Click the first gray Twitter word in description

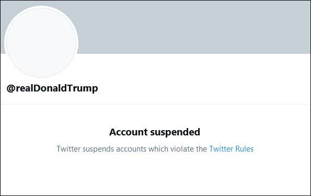68,149
